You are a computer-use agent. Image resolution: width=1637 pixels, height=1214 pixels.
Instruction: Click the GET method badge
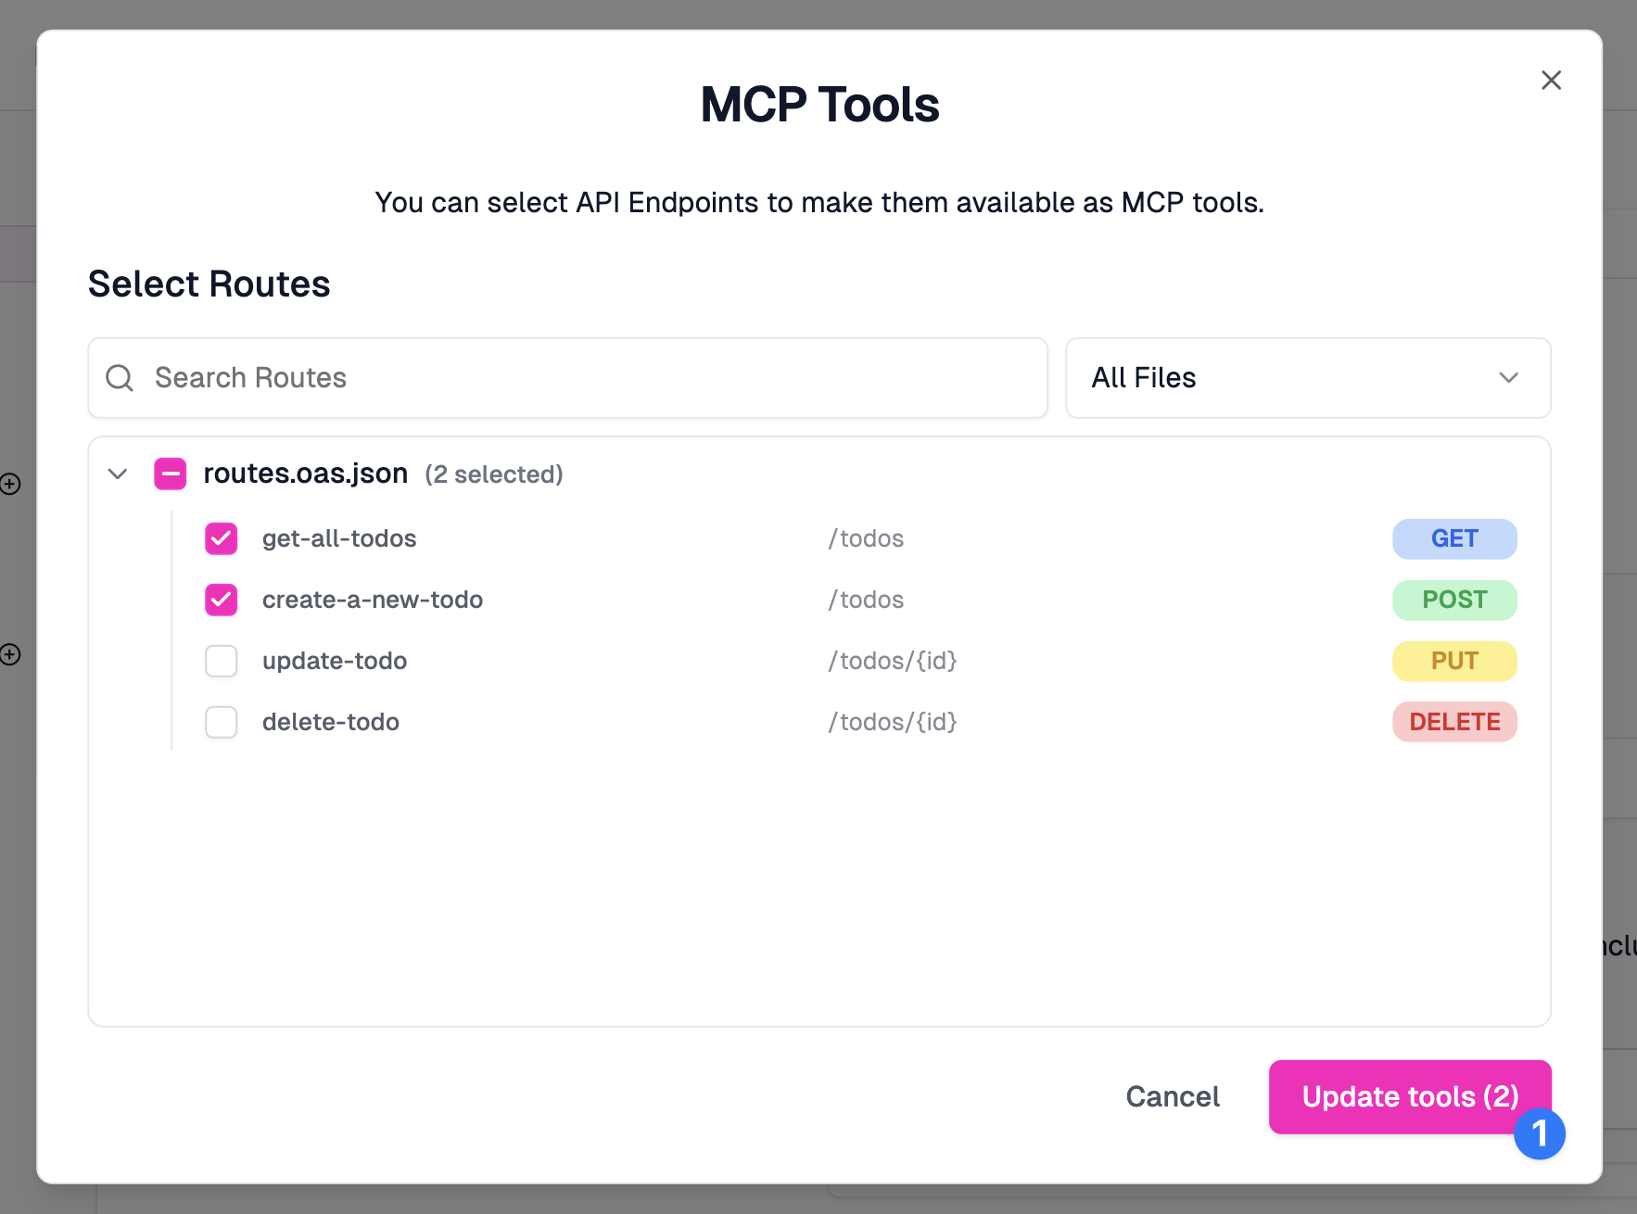point(1453,538)
